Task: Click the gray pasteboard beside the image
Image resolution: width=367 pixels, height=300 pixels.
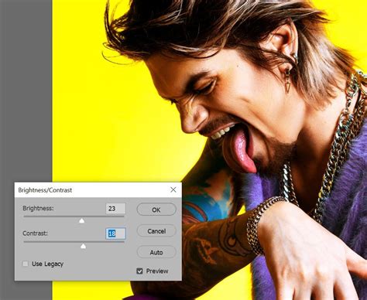Action: (26, 90)
